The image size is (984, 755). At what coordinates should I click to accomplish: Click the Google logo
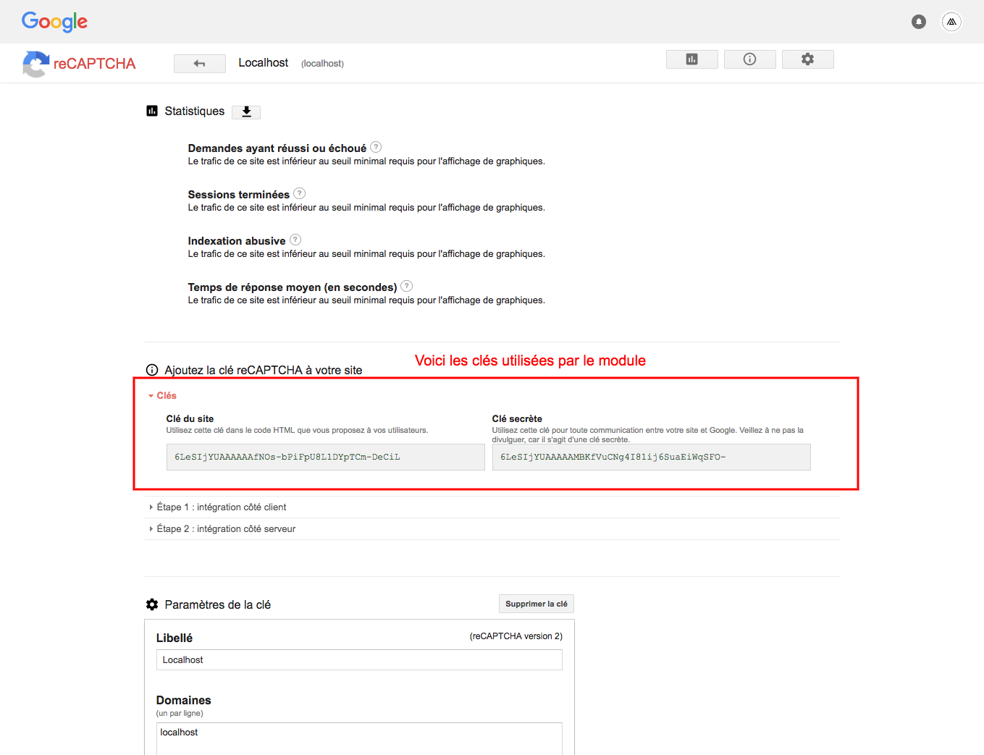54,22
